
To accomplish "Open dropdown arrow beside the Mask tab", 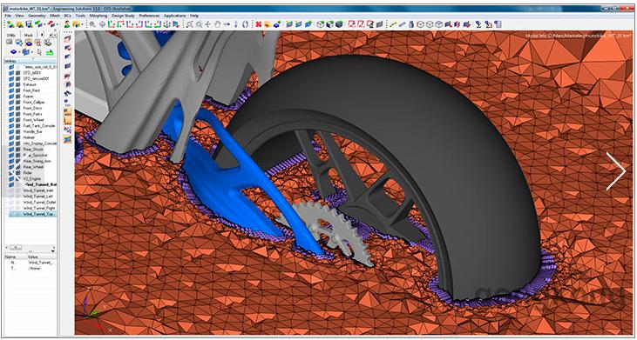I will 42,35.
